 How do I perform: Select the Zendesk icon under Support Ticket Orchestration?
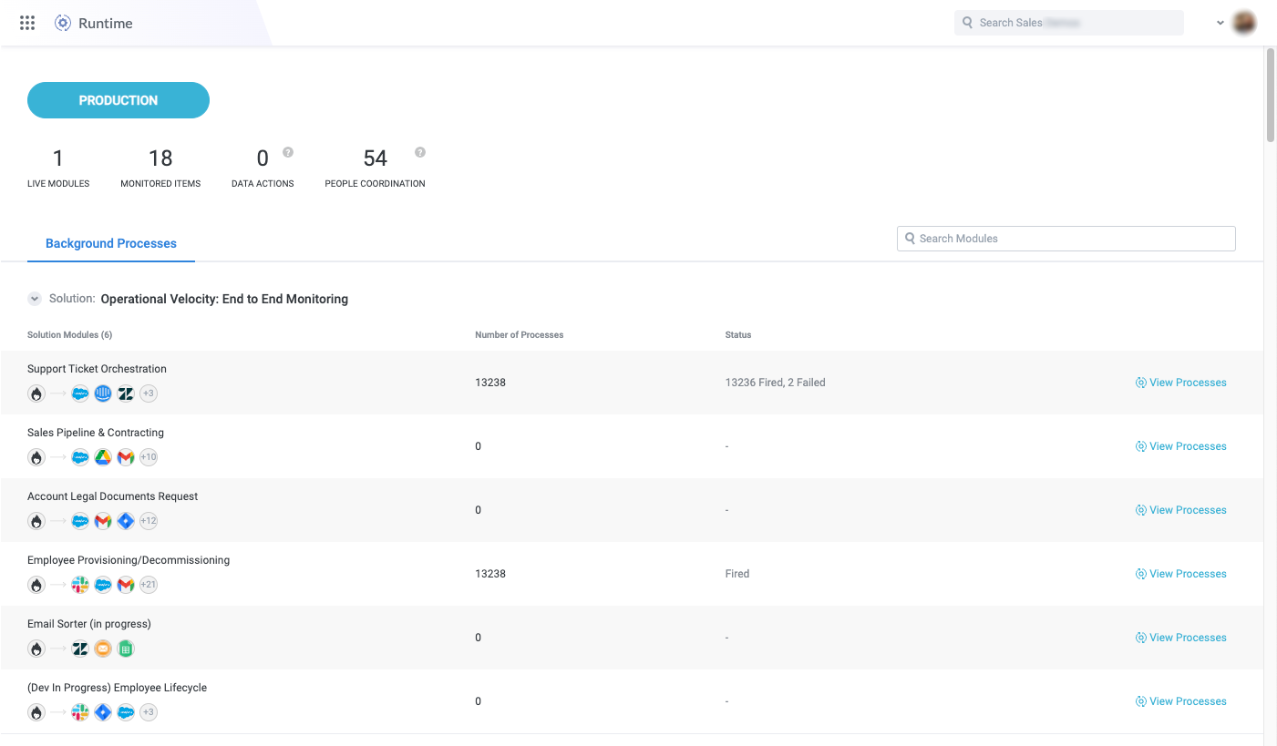(x=125, y=393)
